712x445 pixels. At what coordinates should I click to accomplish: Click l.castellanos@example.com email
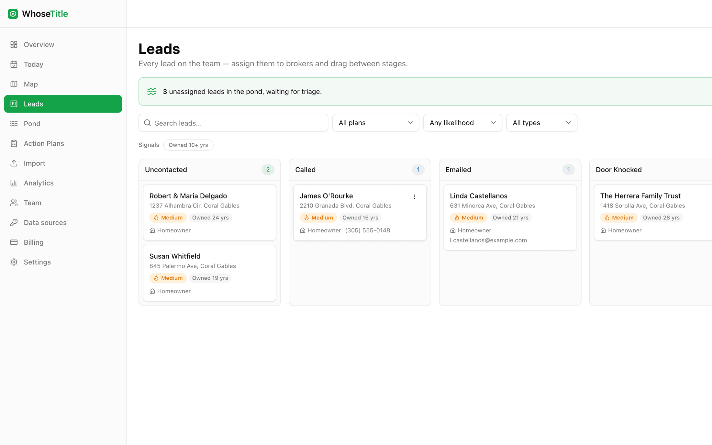pyautogui.click(x=488, y=240)
